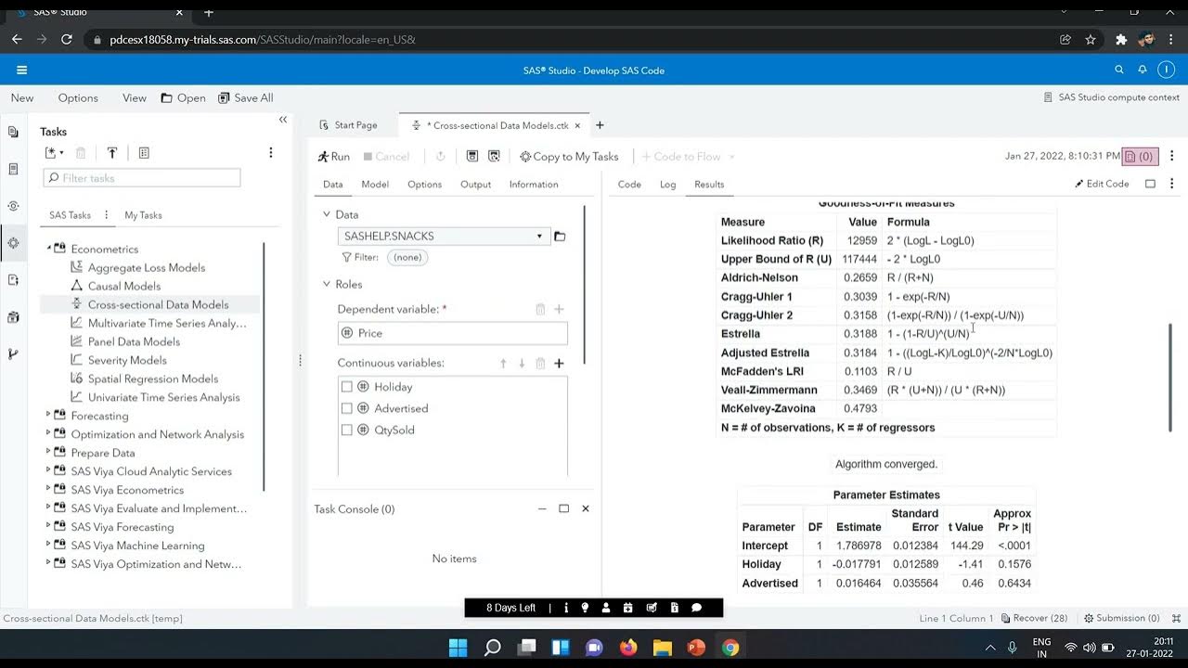
Task: Click the upload task icon in the Tasks toolbar
Action: tap(112, 153)
